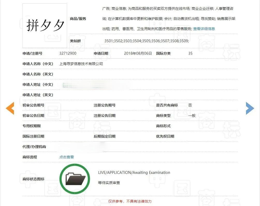Image resolution: width=260 pixels, height=206 pixels.
Task: Click the 商标类型 label
Action: (x=163, y=116)
